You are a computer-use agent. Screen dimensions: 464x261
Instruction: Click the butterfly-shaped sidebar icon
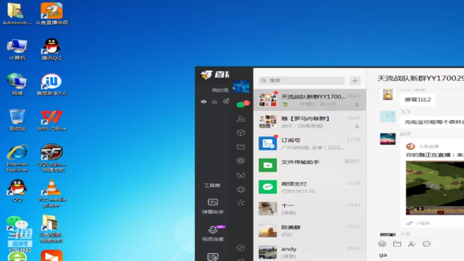241,175
